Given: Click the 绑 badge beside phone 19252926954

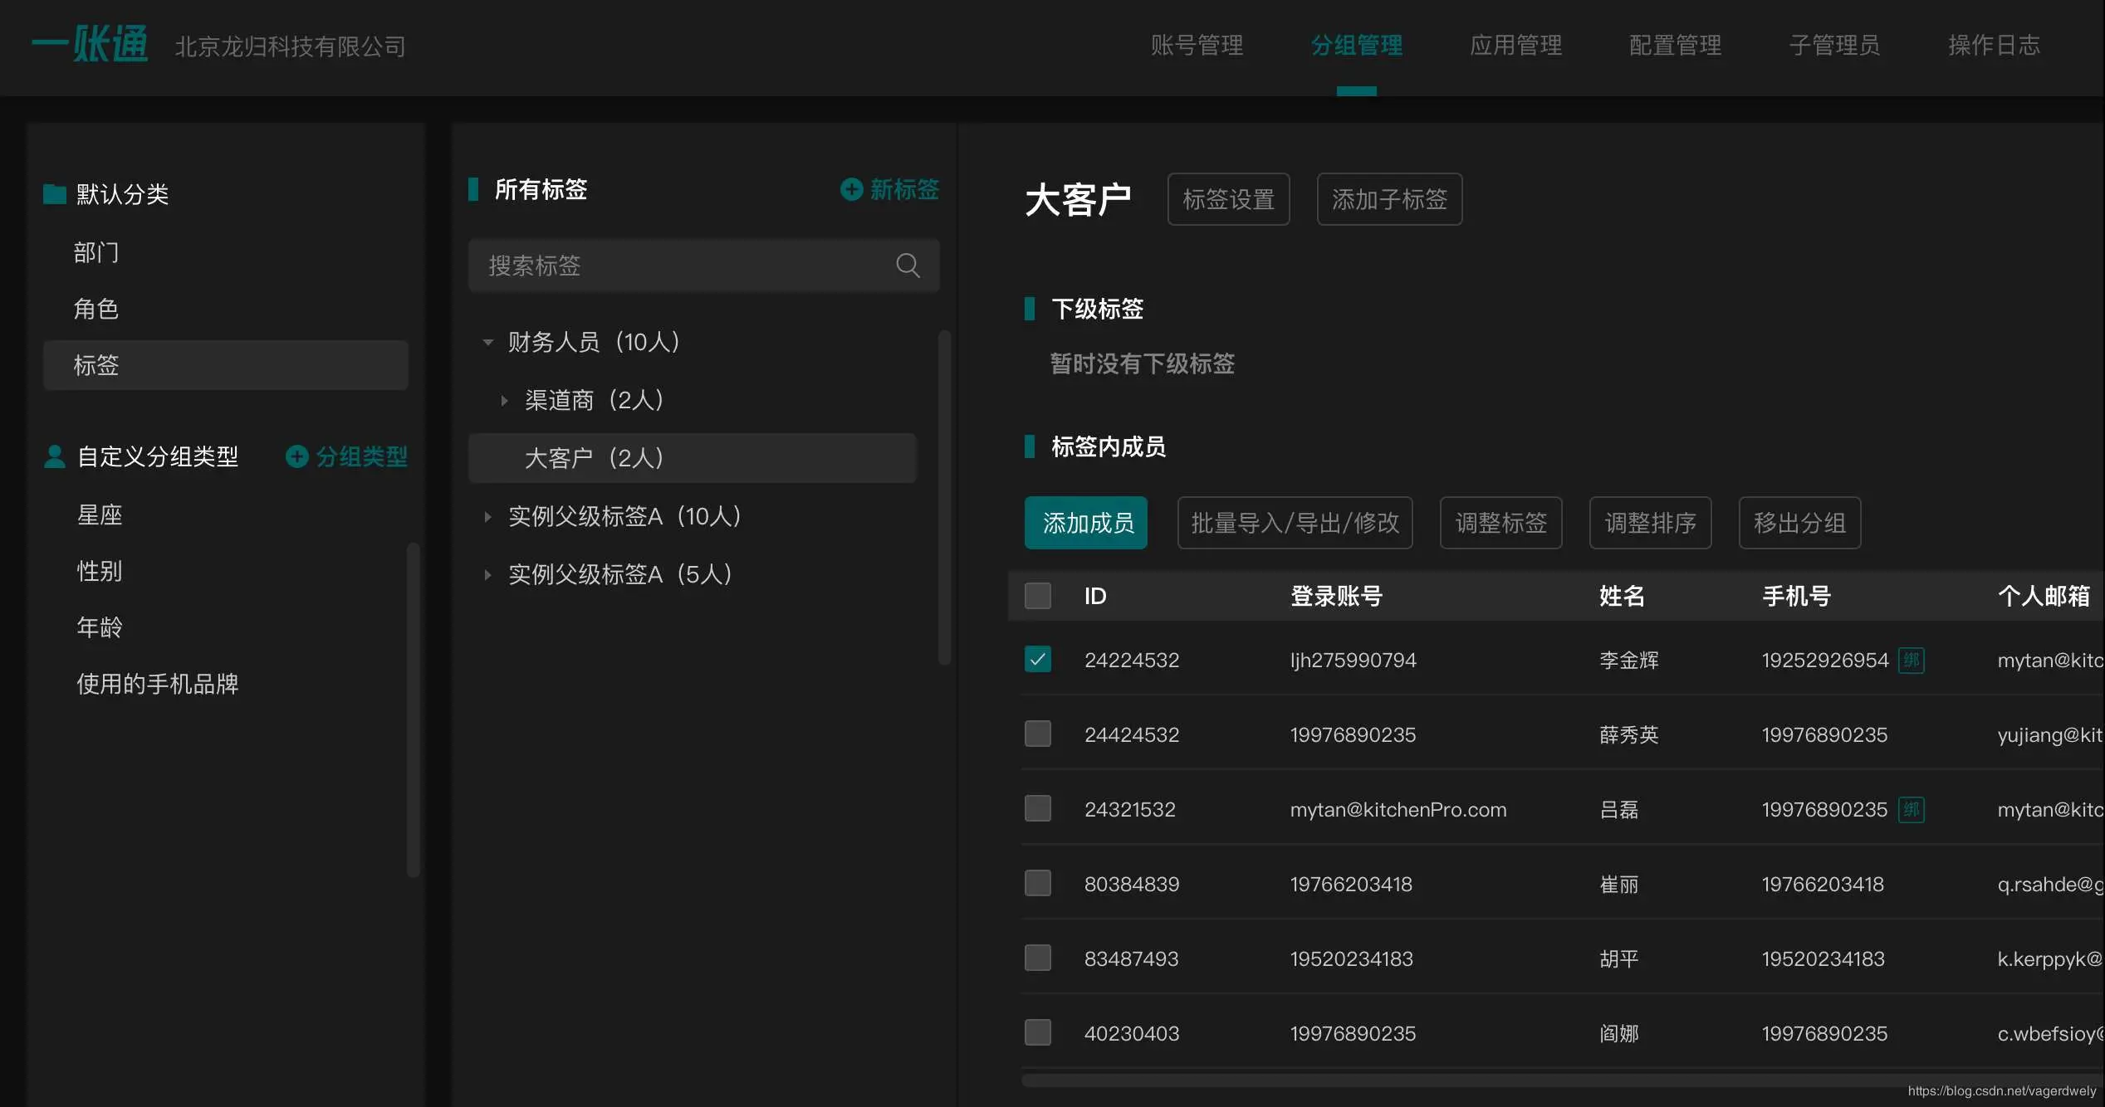Looking at the screenshot, I should point(1911,661).
